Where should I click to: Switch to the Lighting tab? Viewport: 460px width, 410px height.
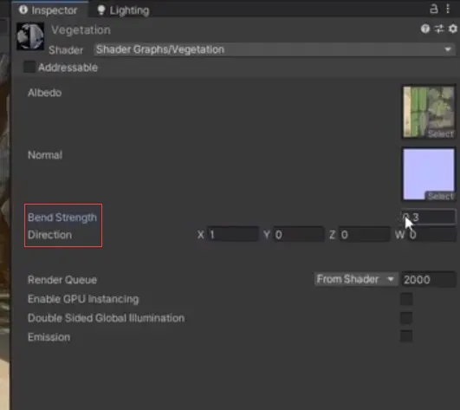(123, 10)
